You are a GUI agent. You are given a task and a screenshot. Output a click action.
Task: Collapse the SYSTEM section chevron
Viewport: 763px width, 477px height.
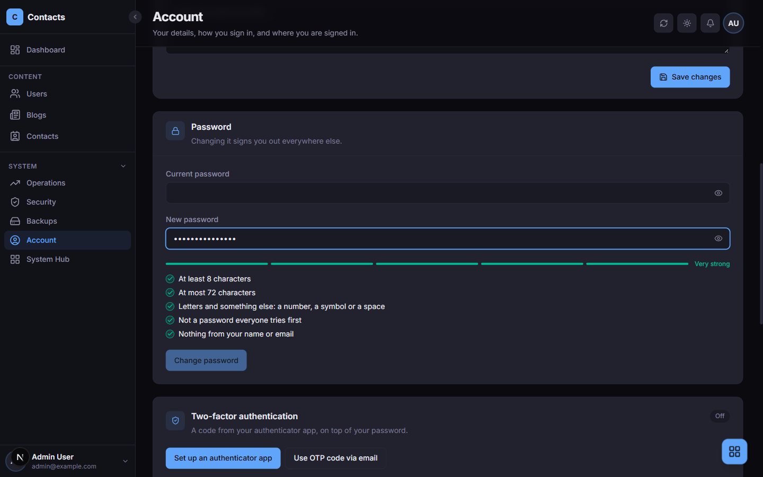(x=123, y=166)
